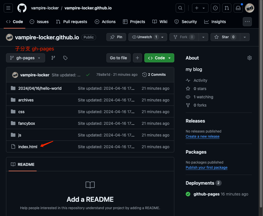Open the Pull requests tab
263x216 pixels.
[72, 22]
